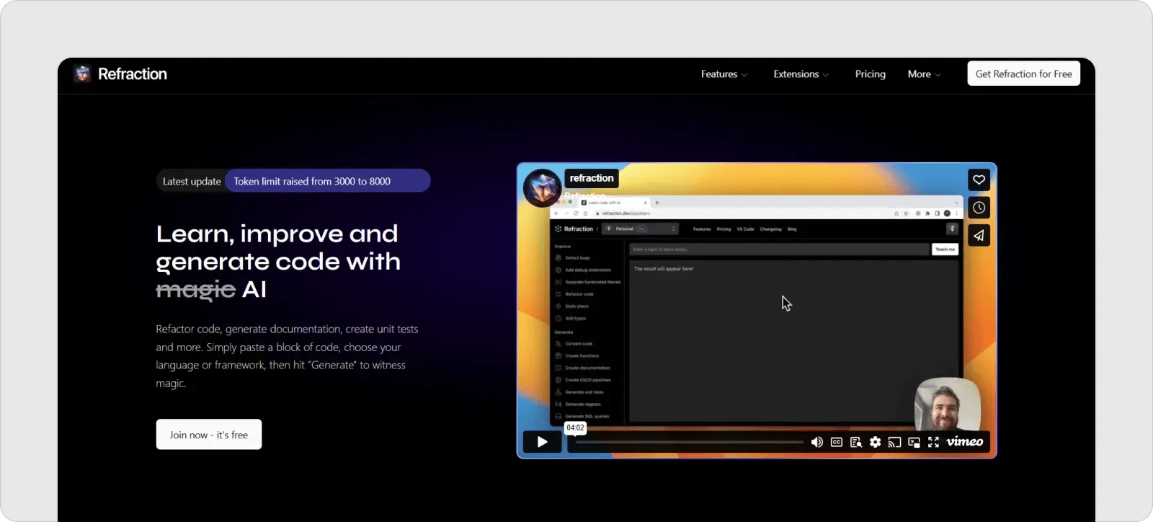1153x522 pixels.
Task: Share the video via paper plane icon
Action: pyautogui.click(x=979, y=235)
